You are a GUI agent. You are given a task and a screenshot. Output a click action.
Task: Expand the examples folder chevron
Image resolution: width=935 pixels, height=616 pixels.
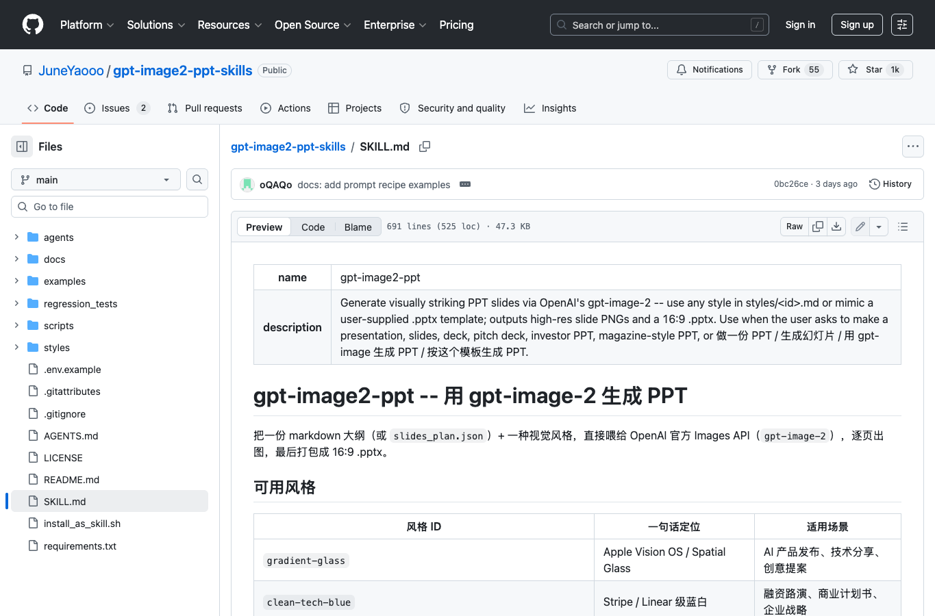[16, 281]
